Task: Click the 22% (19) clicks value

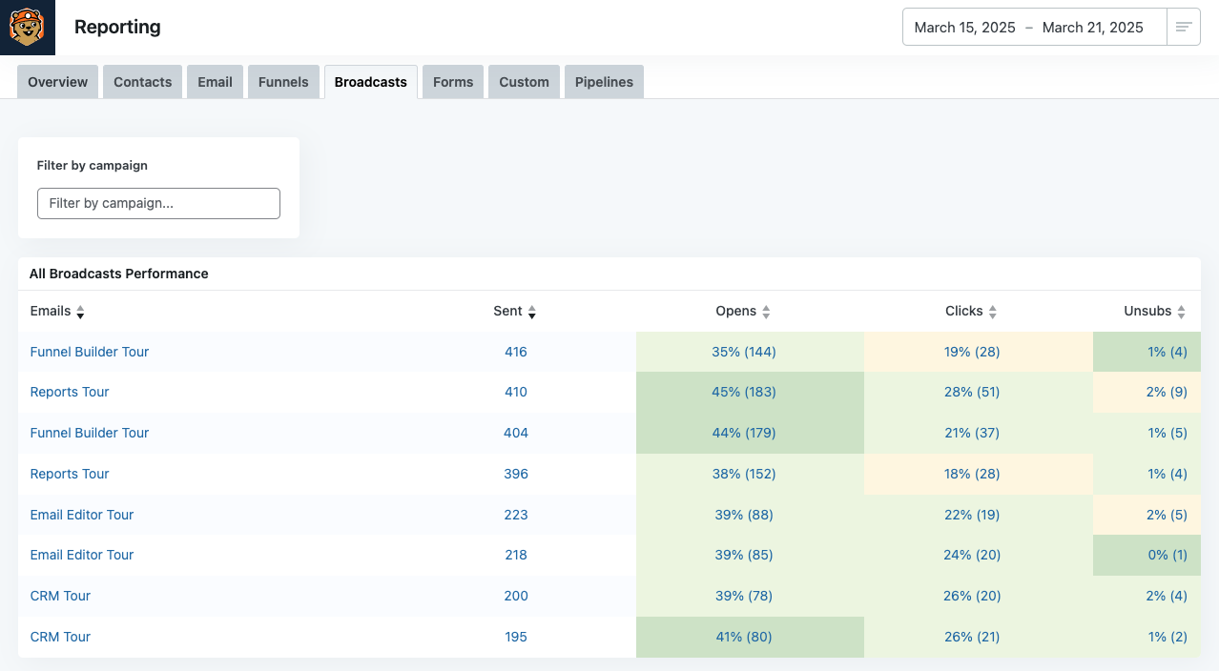Action: pyautogui.click(x=972, y=515)
